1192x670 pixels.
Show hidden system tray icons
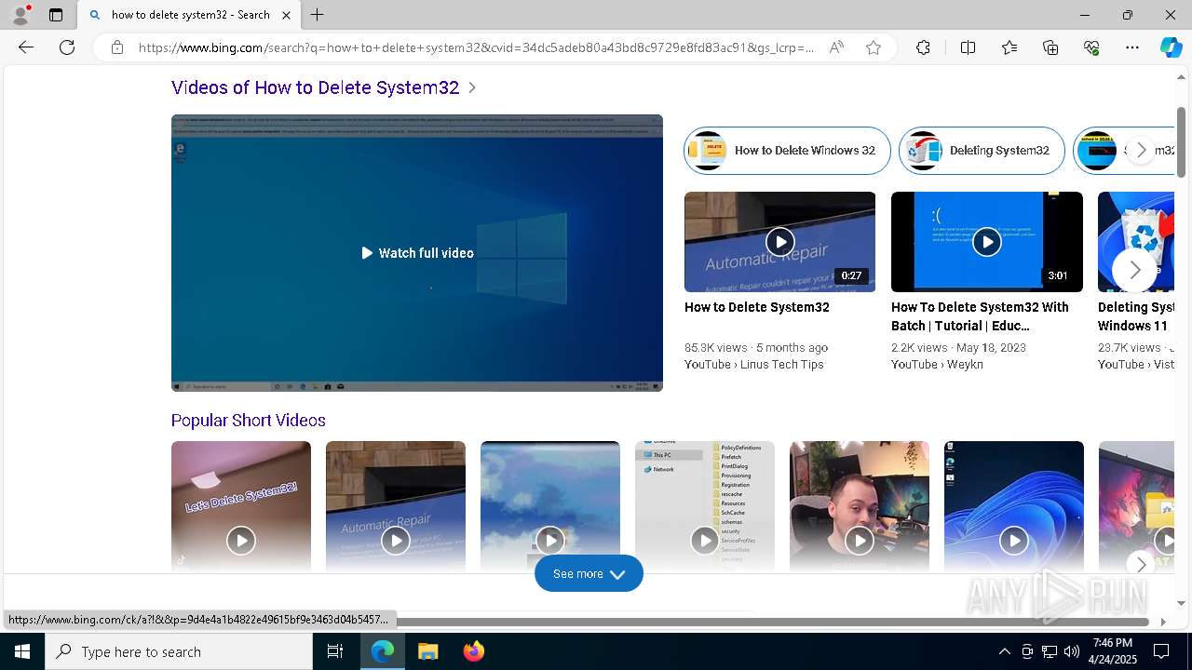click(x=1004, y=651)
